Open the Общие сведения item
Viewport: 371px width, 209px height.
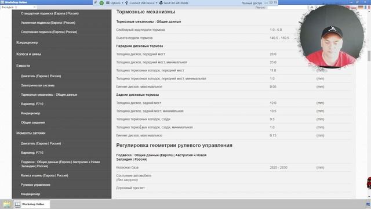[33, 122]
